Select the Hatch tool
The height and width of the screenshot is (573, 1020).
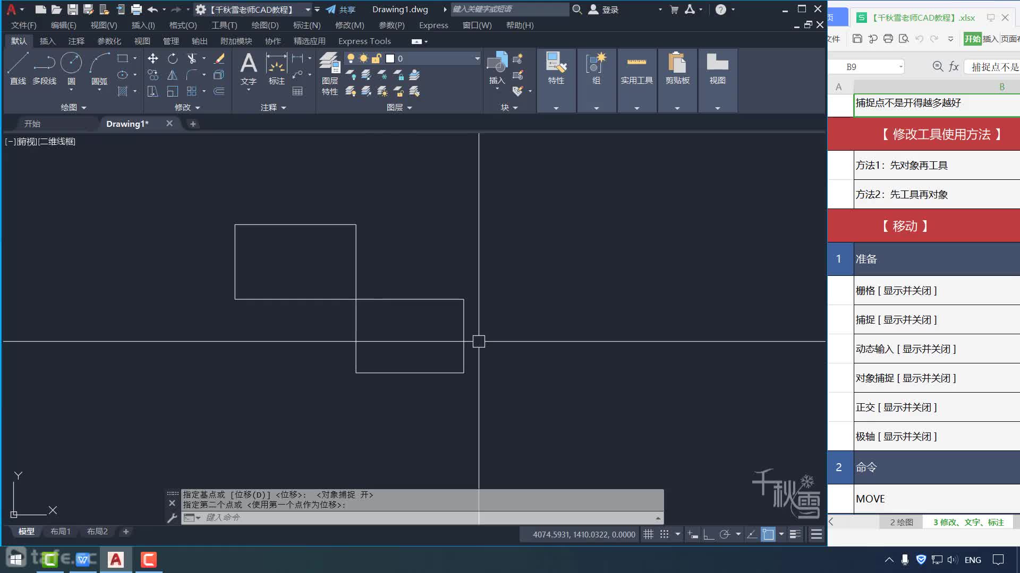(123, 91)
